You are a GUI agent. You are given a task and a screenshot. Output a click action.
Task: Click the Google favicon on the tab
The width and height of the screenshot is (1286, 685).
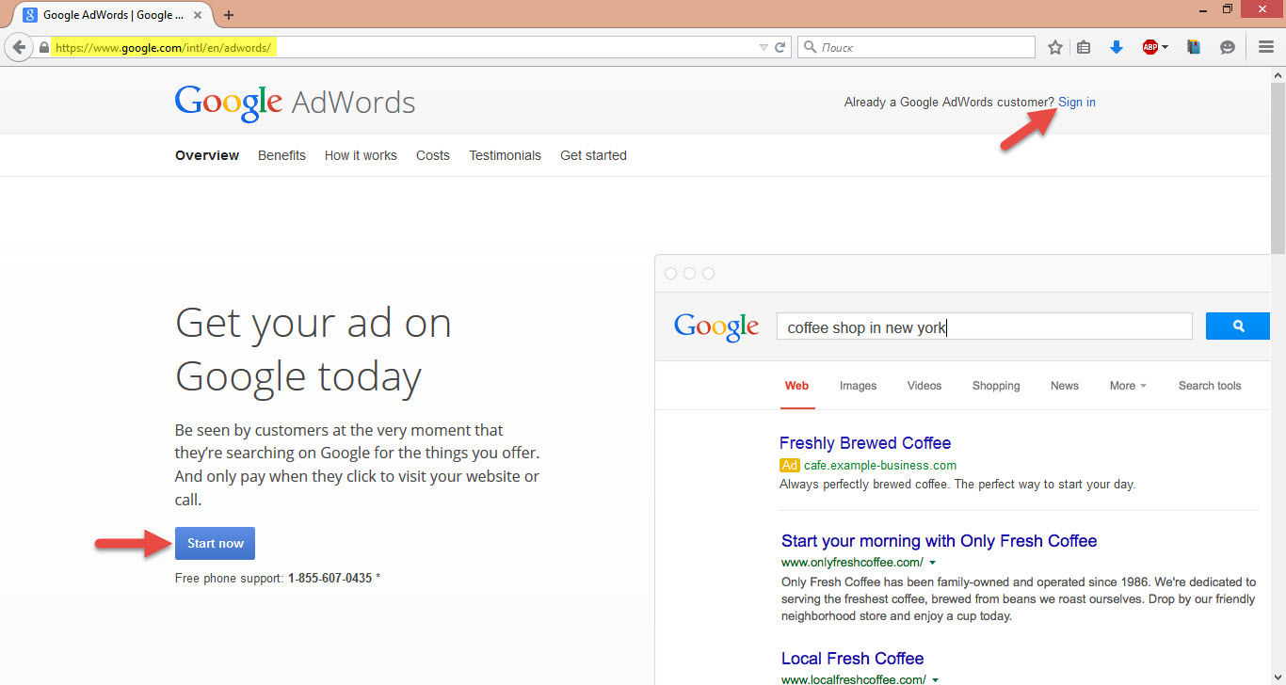click(x=30, y=15)
